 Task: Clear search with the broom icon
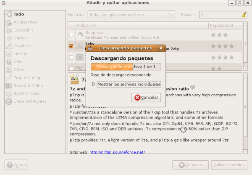[x=244, y=15]
